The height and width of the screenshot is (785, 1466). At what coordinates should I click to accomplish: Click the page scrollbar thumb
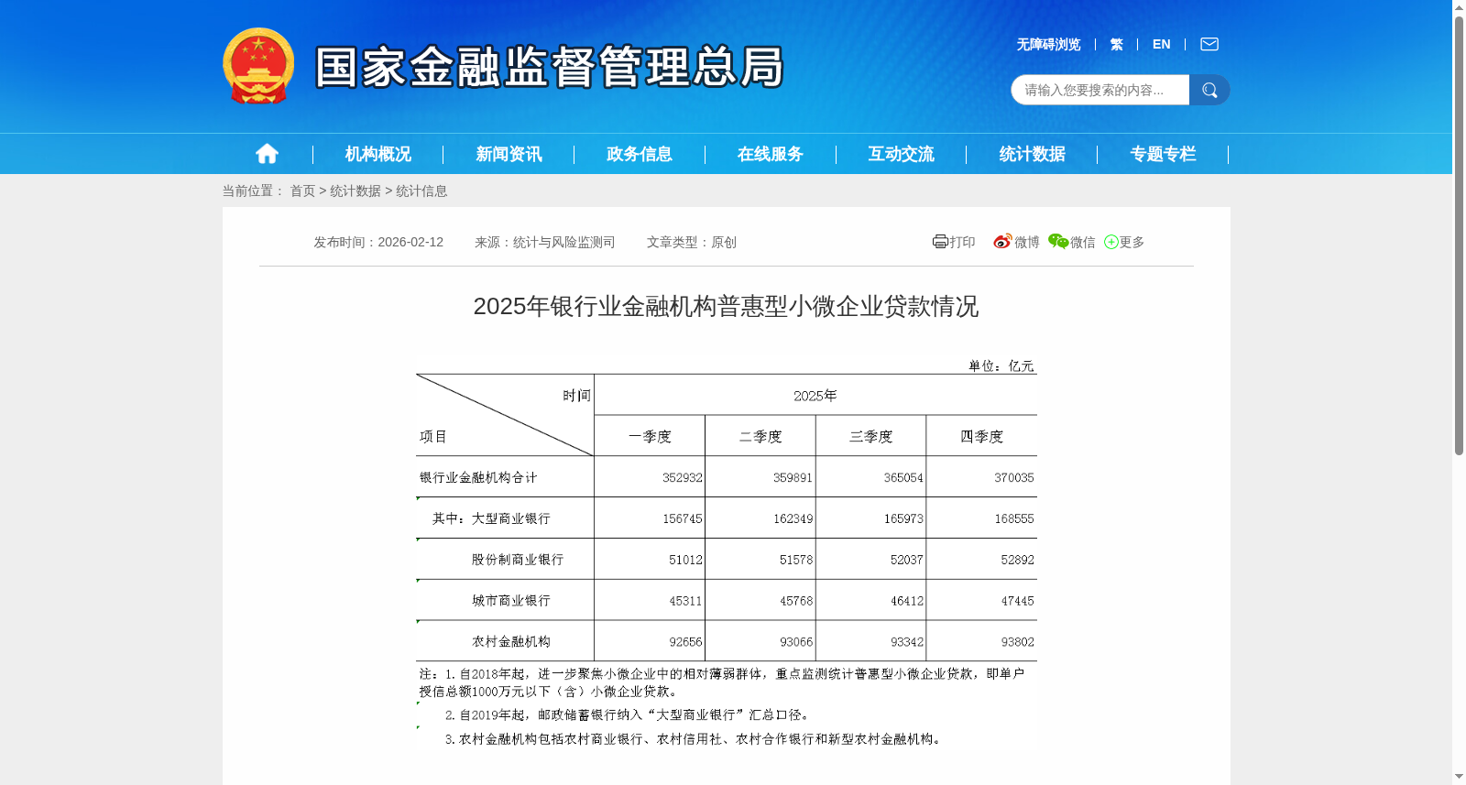(x=1459, y=236)
